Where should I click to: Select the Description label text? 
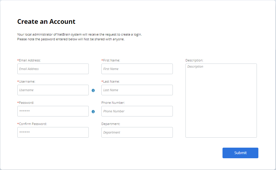[194, 60]
